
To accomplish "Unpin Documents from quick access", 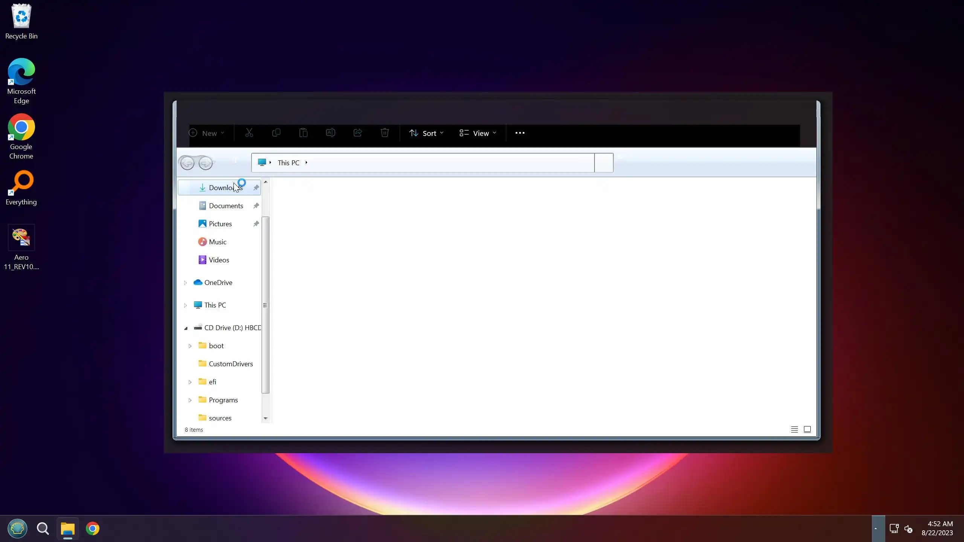I will 256,206.
